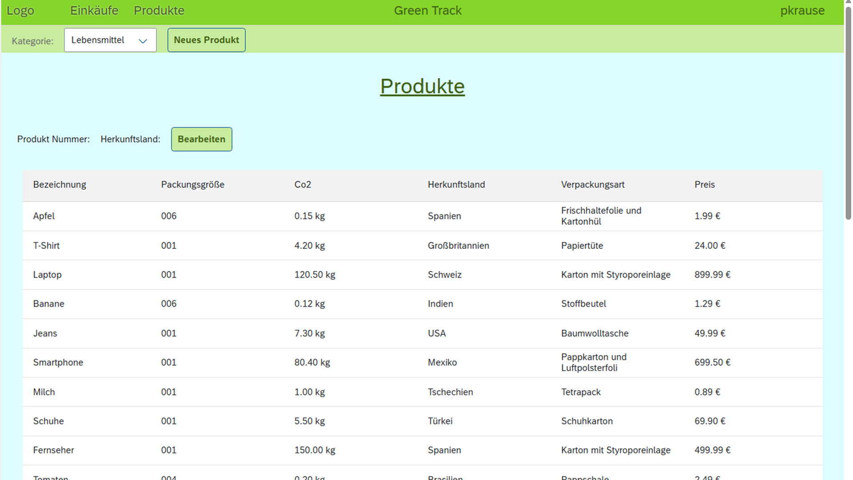Open the Einkäufe menu item
This screenshot has height=480, width=853.
tap(94, 11)
